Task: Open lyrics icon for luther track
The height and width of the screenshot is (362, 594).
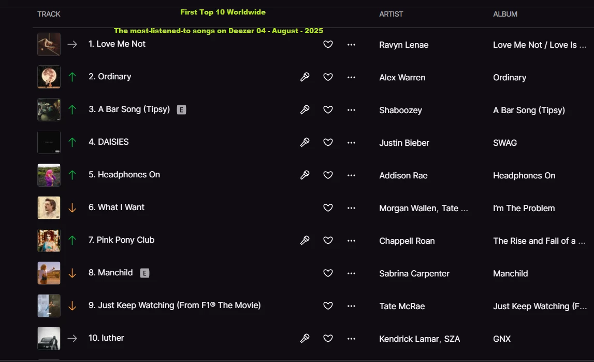Action: 305,339
